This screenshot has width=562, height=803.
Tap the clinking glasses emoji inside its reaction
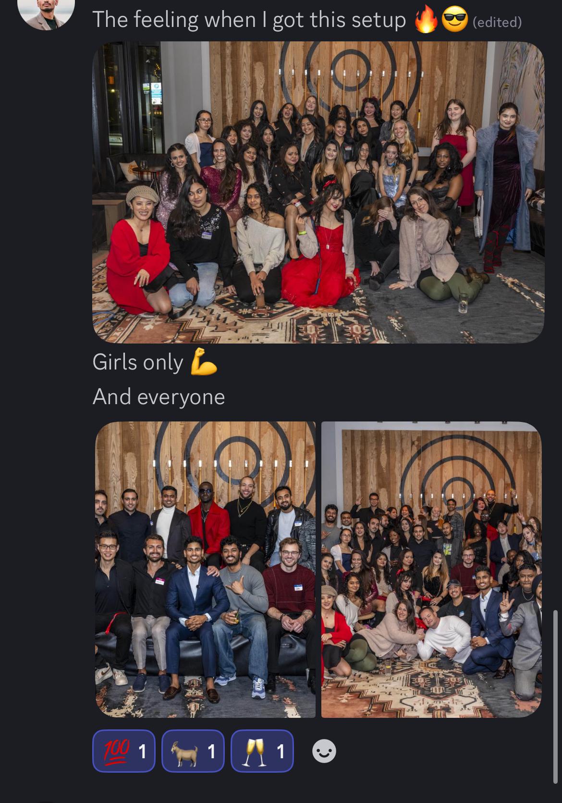tap(255, 752)
